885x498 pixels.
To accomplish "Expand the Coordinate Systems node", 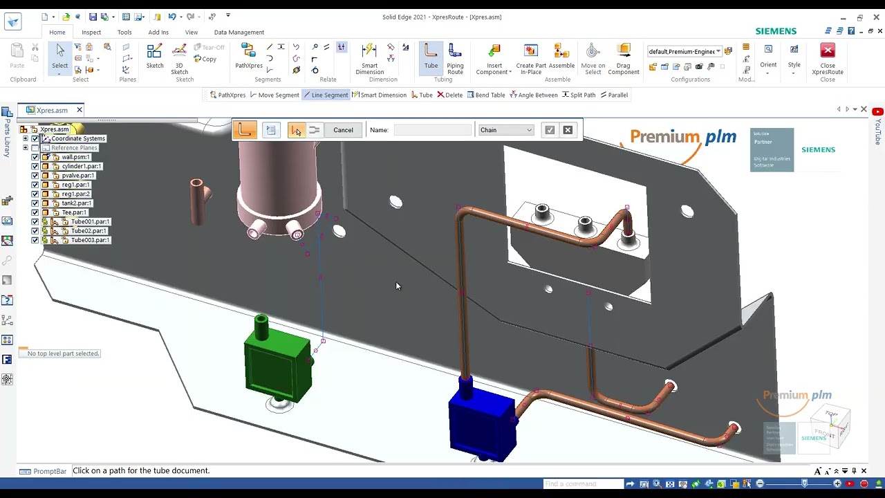I will tap(26, 138).
